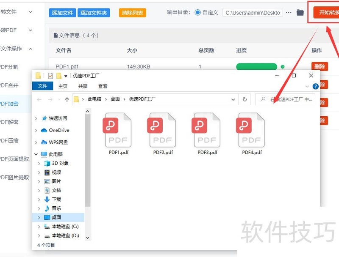
Task: Click 删除 next to PDF1.pdf
Action: pos(320,66)
